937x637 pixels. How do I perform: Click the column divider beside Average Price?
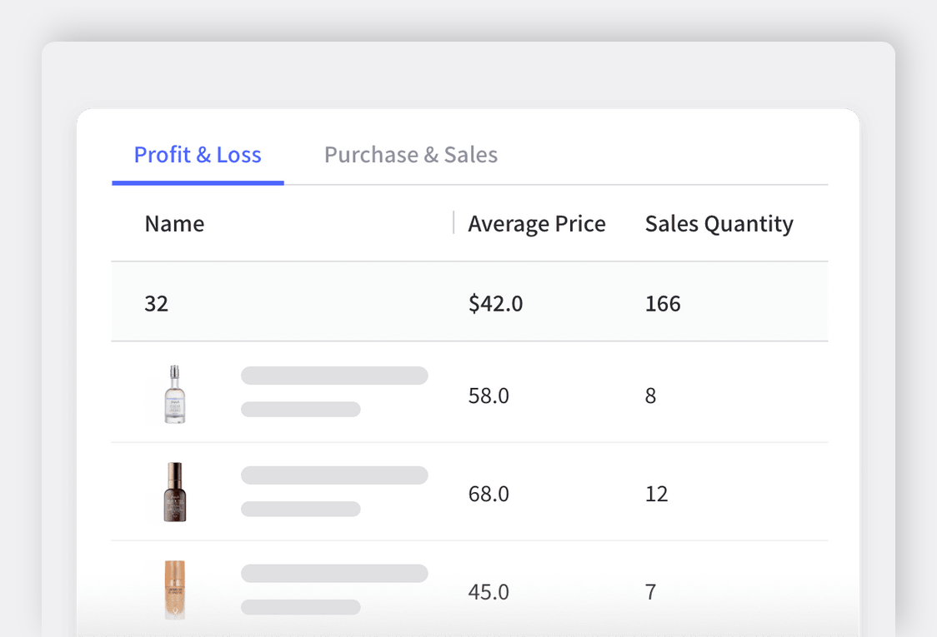(453, 223)
